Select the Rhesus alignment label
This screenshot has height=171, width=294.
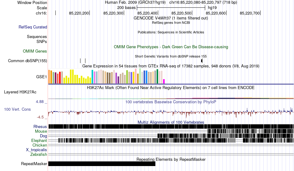click(40, 126)
